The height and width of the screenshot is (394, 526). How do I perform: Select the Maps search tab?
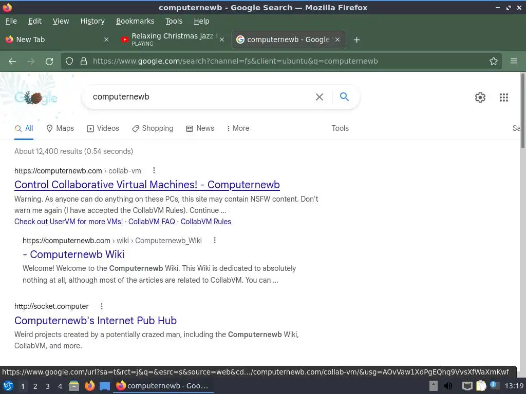(x=60, y=128)
